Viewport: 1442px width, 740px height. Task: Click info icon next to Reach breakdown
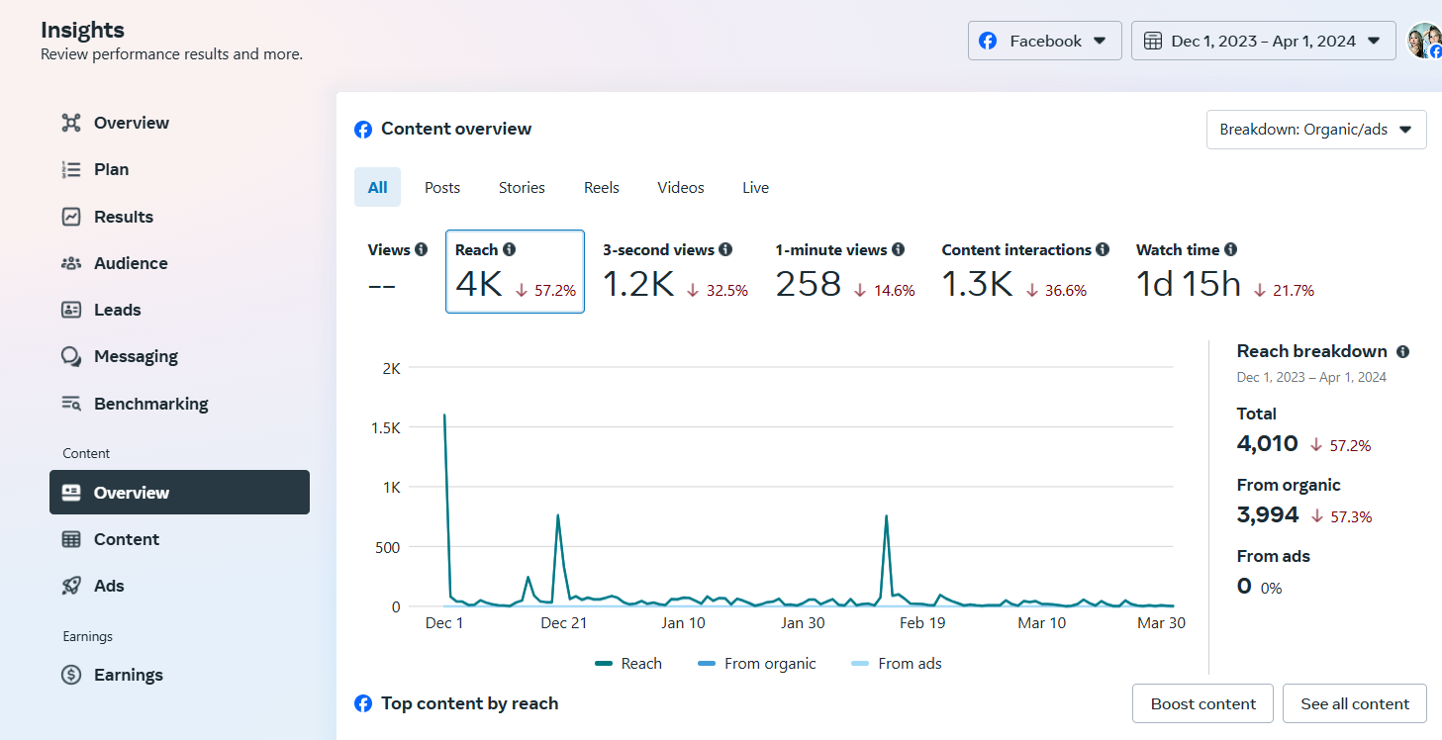(1402, 351)
